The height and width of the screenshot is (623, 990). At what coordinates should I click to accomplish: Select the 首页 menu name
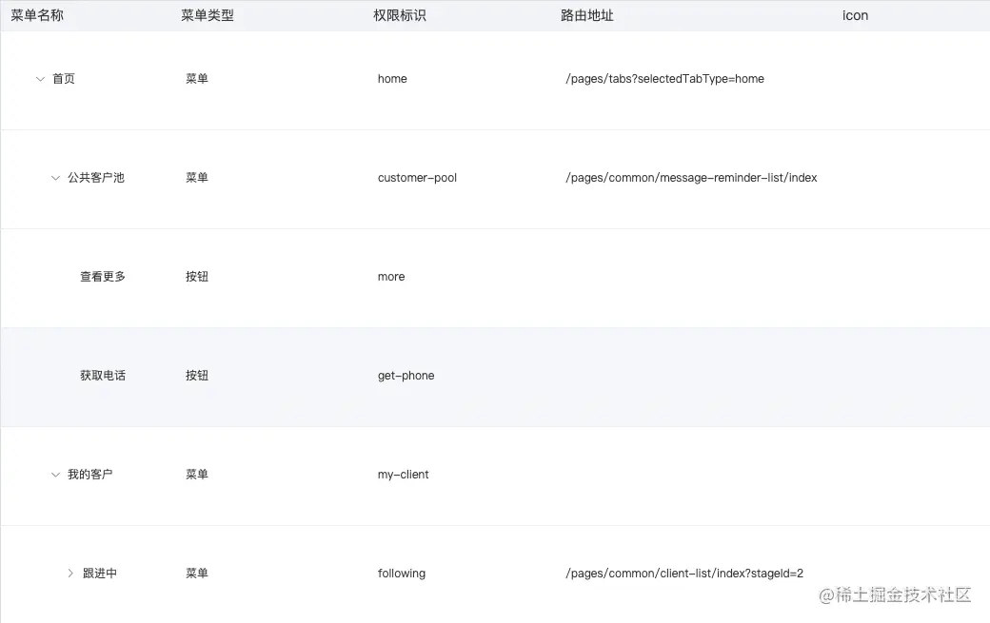point(63,79)
